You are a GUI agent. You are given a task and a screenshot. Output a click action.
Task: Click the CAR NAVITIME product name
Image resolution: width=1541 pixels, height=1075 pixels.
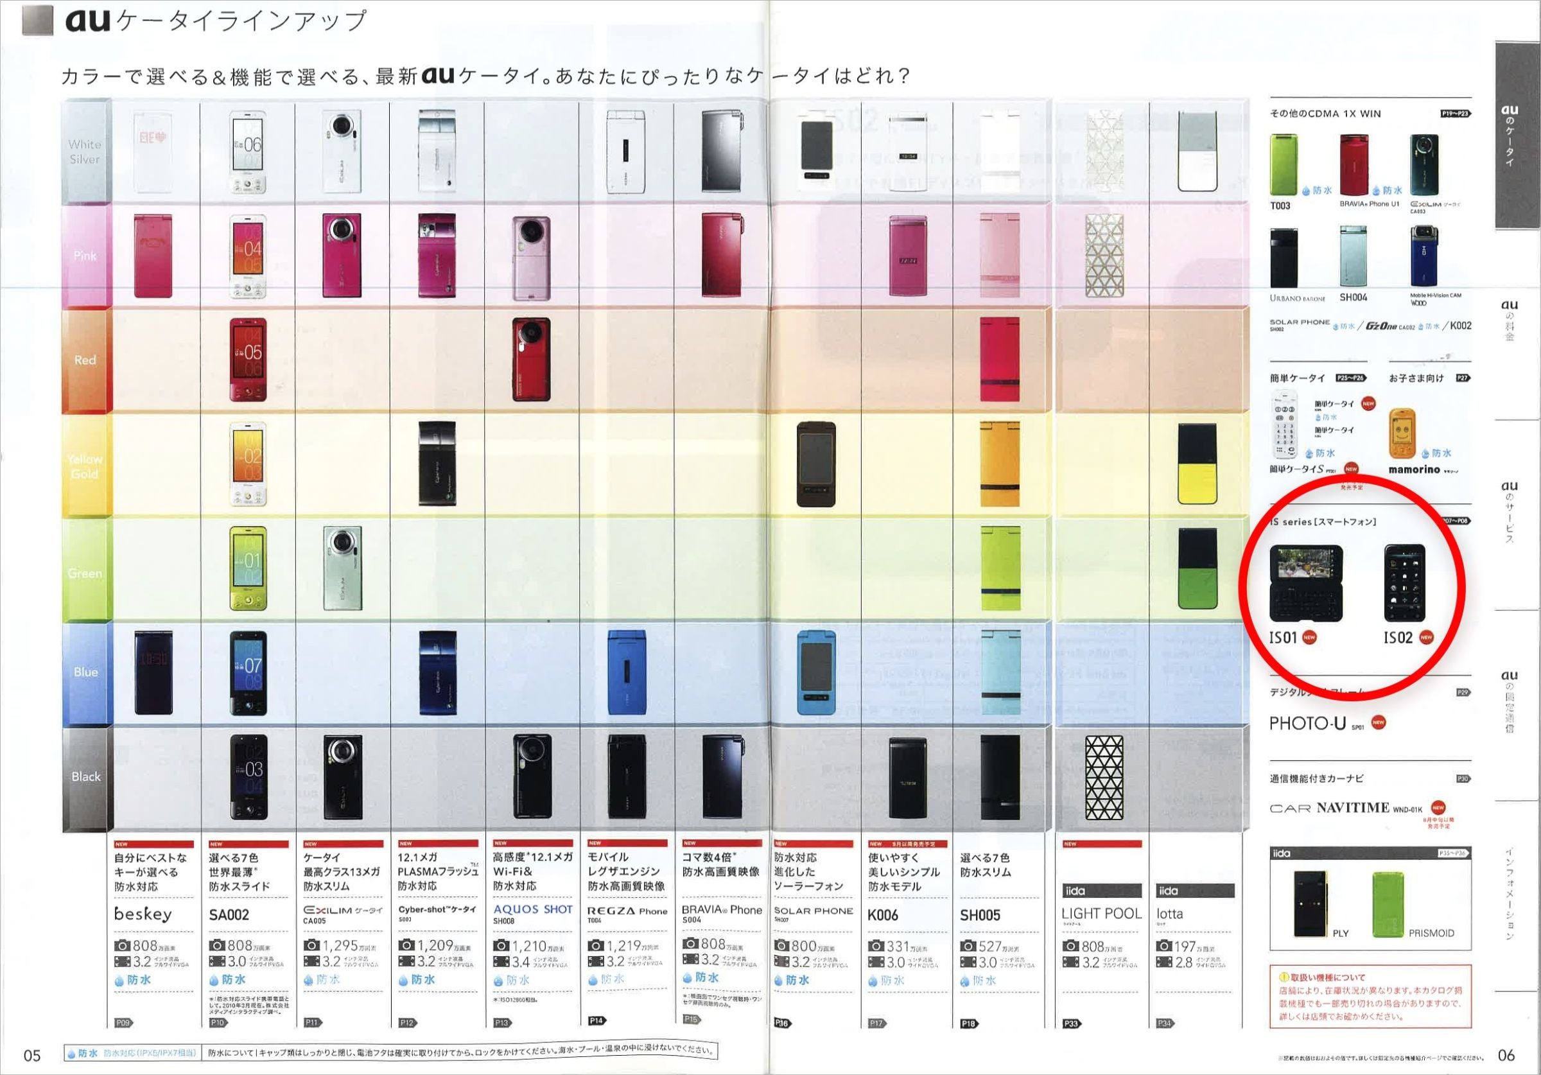pos(1330,808)
